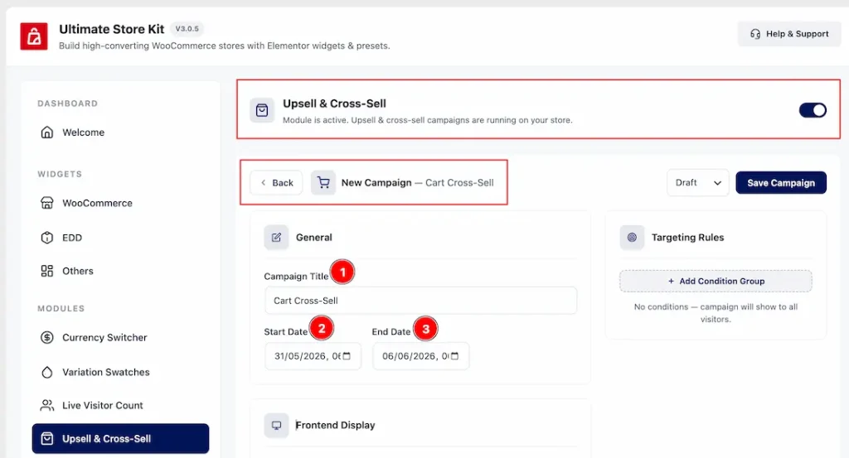Click the New Campaign cart icon
This screenshot has height=458, width=849.
[323, 183]
